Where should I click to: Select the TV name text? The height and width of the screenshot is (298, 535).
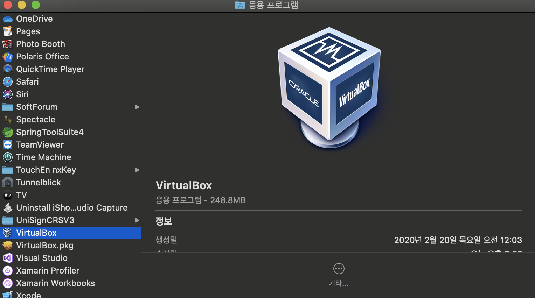pos(21,195)
